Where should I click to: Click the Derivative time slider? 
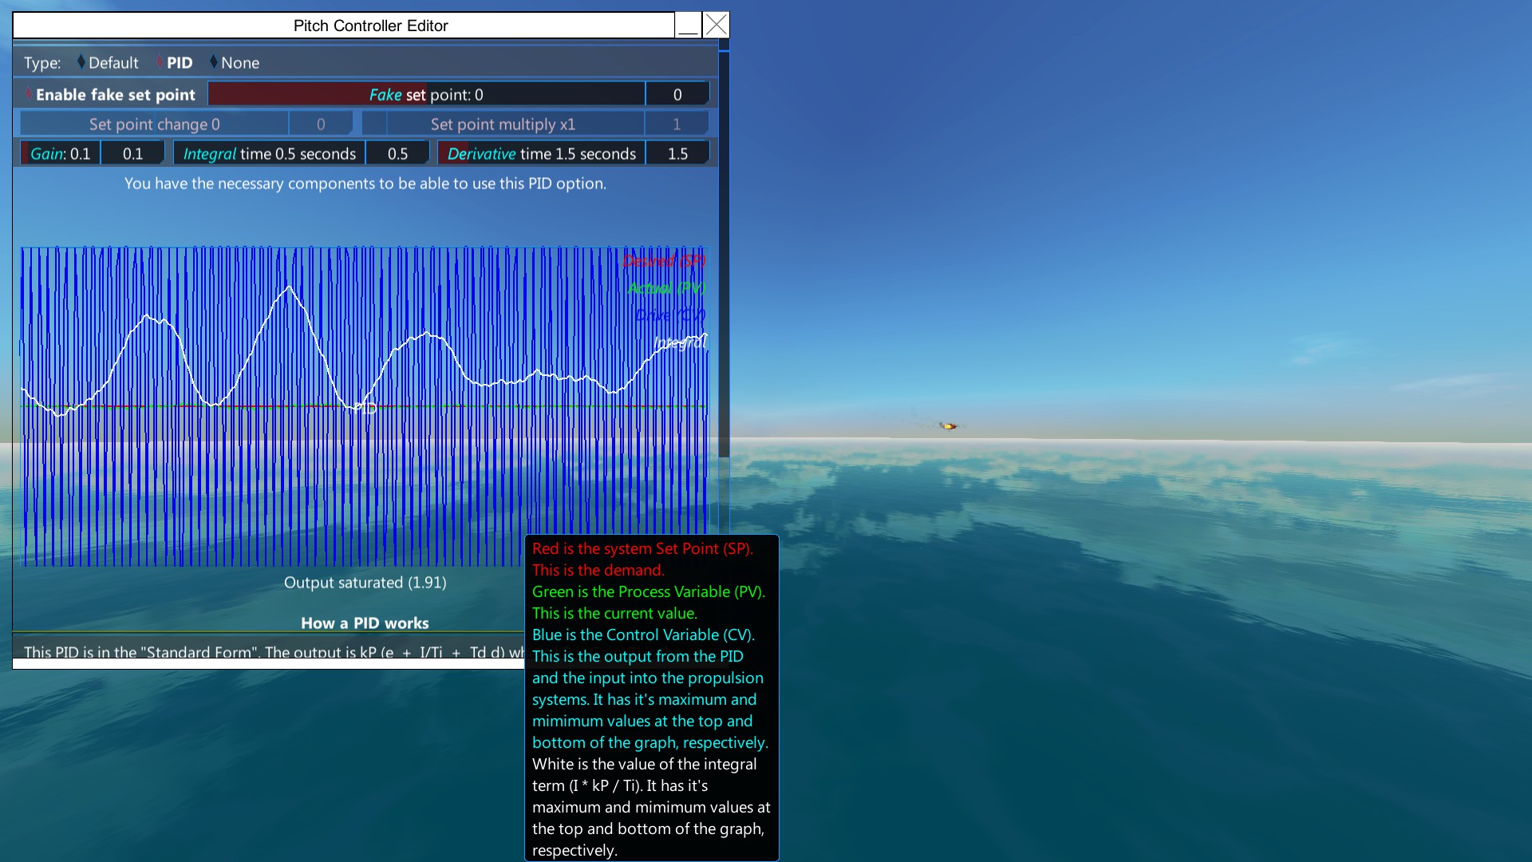click(541, 154)
